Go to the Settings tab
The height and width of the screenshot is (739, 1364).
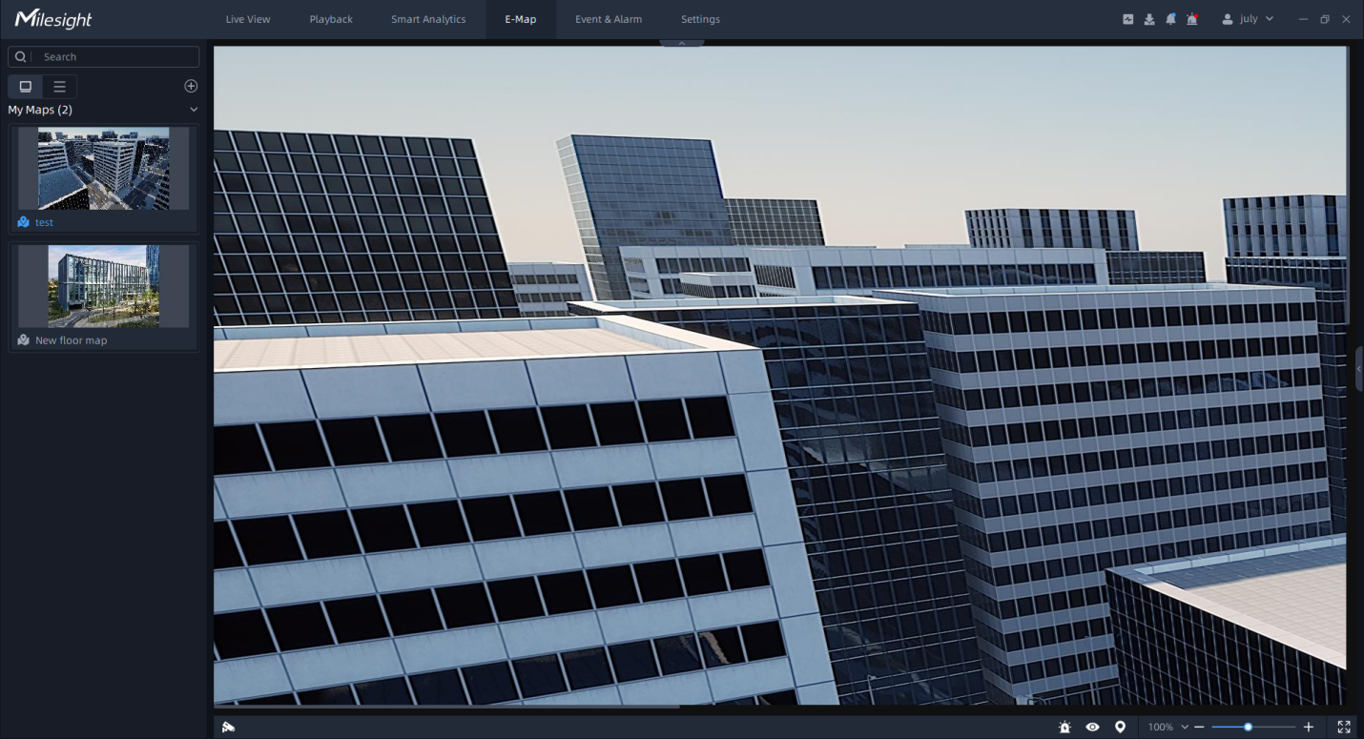[x=700, y=19]
